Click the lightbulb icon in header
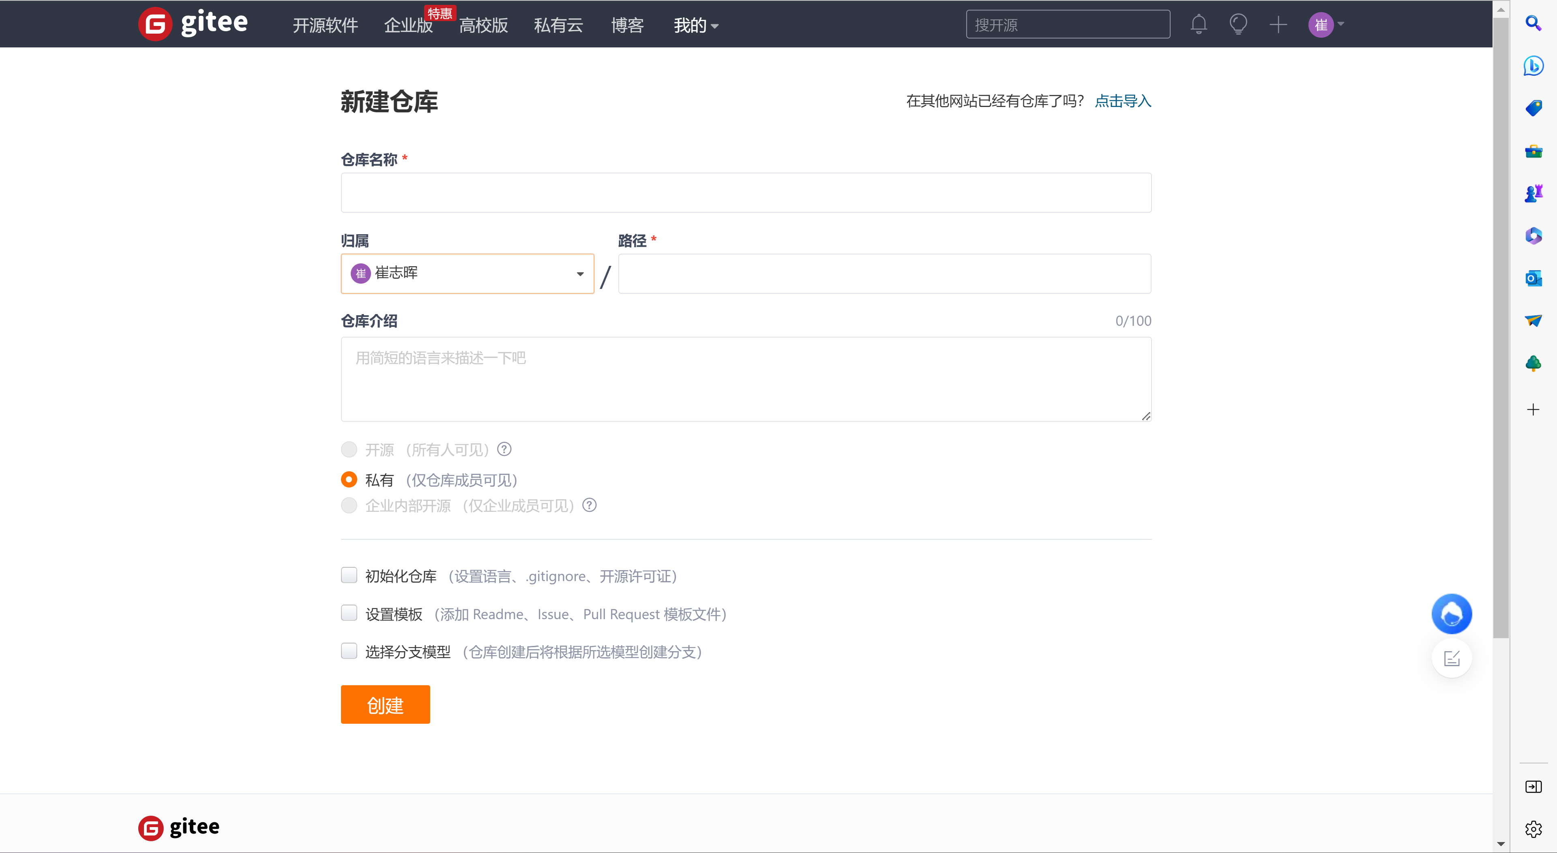The image size is (1557, 853). coord(1238,25)
